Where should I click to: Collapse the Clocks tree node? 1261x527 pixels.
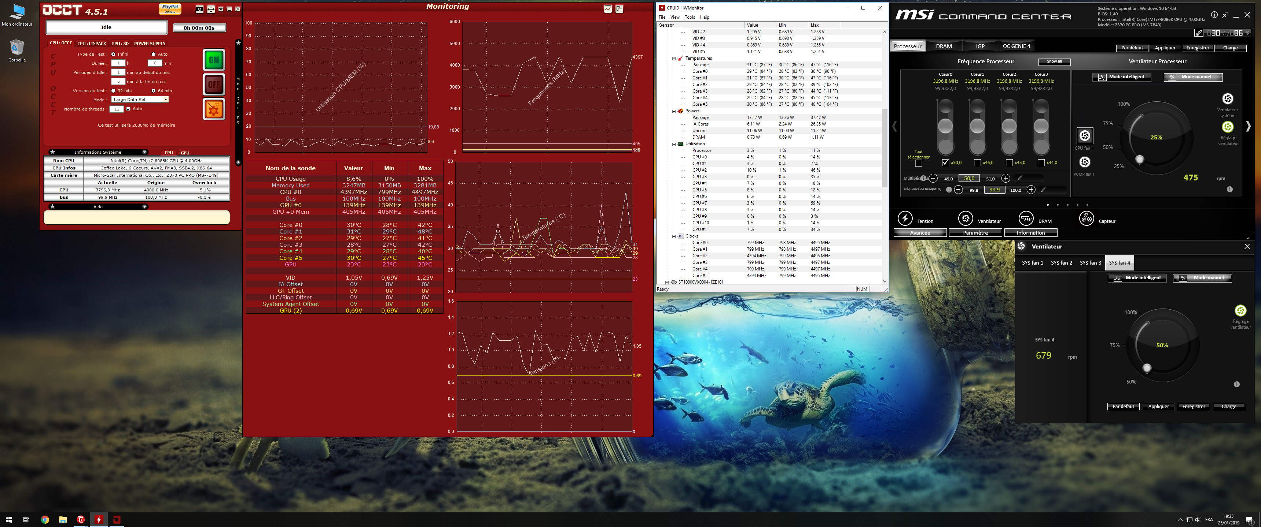click(x=674, y=236)
